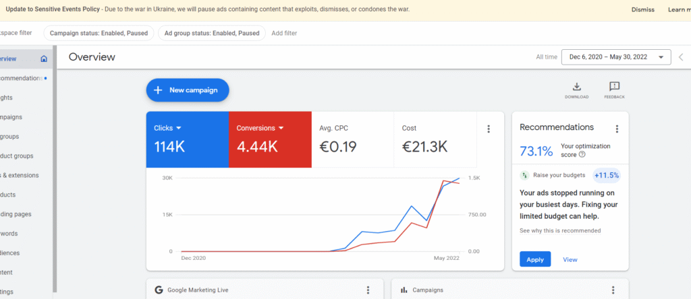
Task: Click the bar chart icon beside Campaigns
Action: tap(404, 290)
